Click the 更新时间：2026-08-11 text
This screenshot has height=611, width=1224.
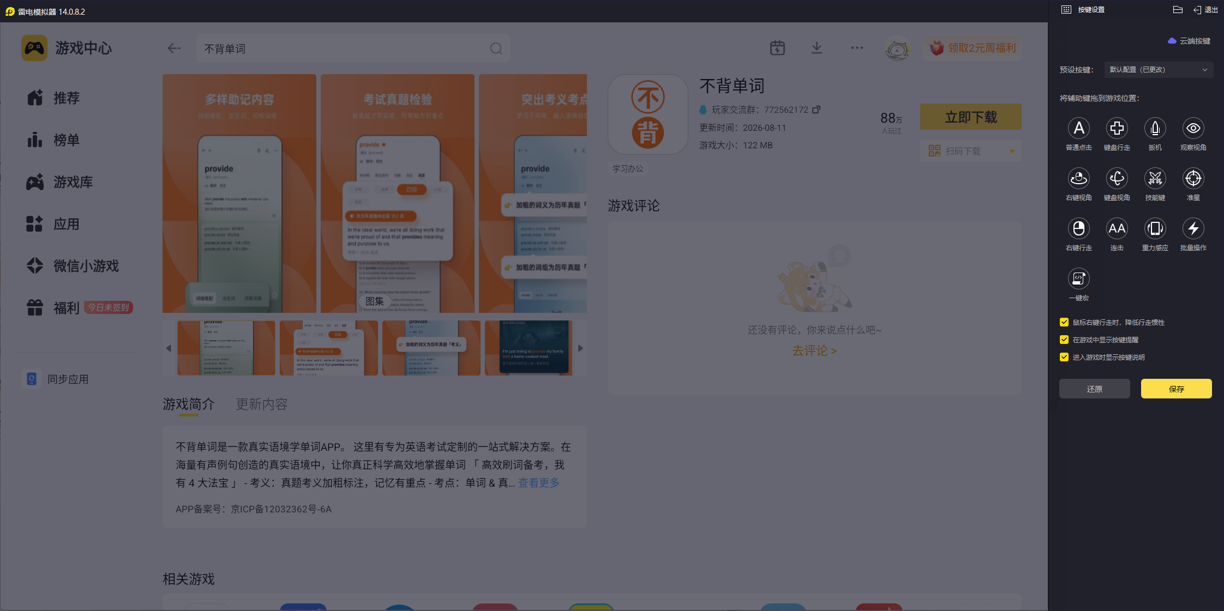point(743,128)
